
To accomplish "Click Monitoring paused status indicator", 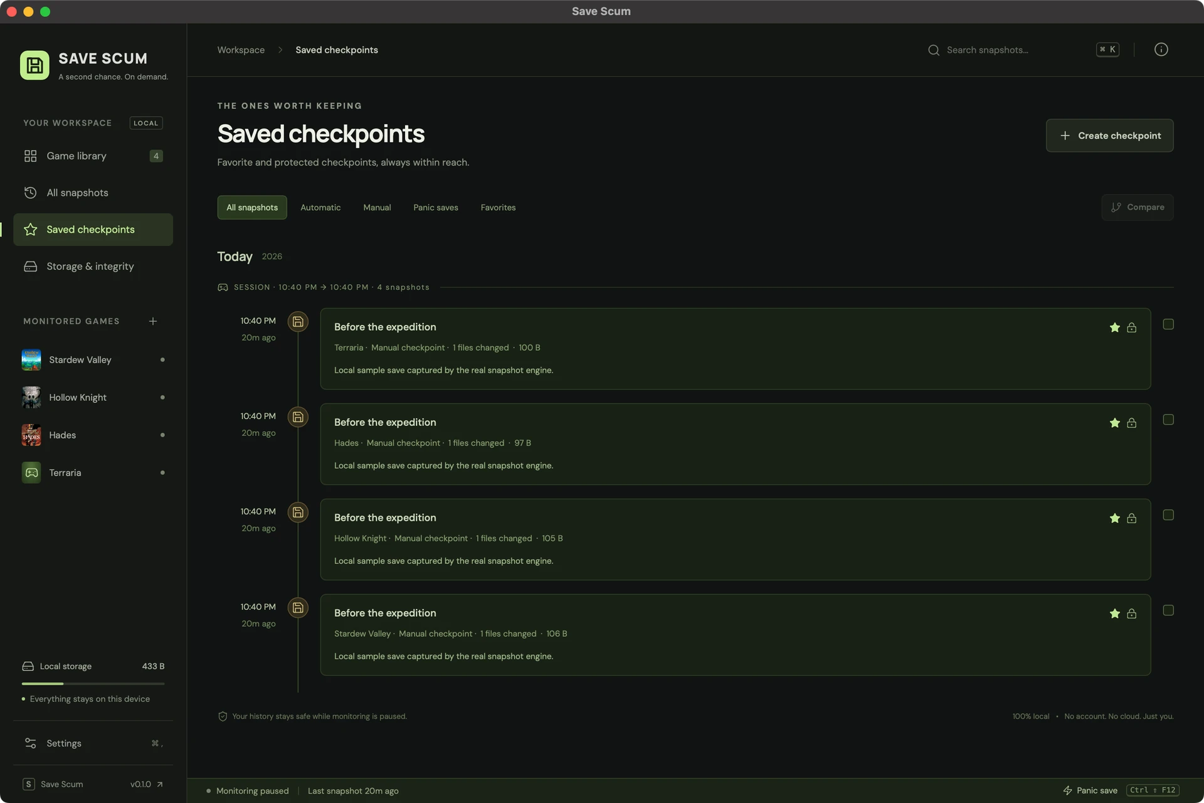I will coord(248,791).
